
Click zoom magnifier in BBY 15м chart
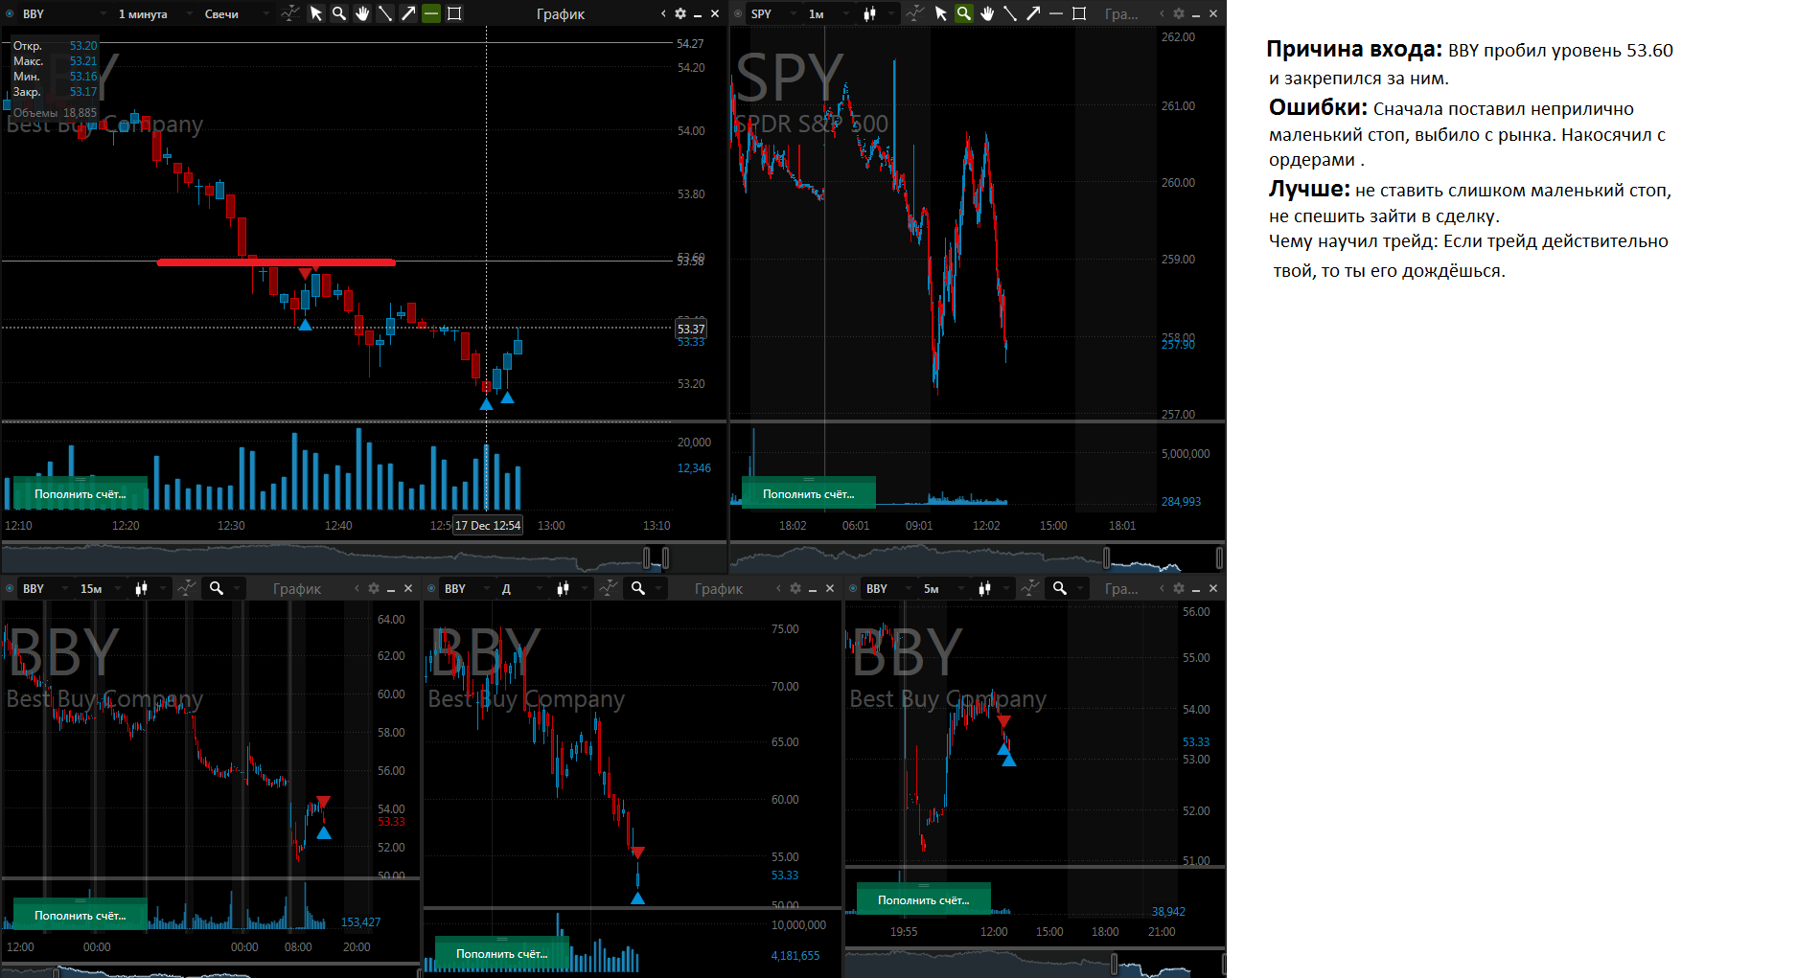(217, 588)
